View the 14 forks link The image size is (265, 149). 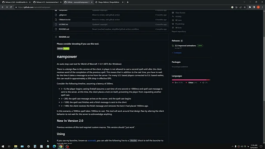coord(179,28)
